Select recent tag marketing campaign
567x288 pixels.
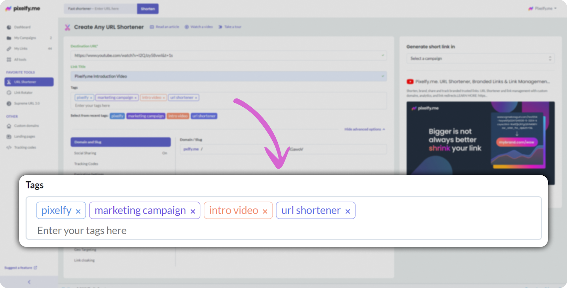146,116
